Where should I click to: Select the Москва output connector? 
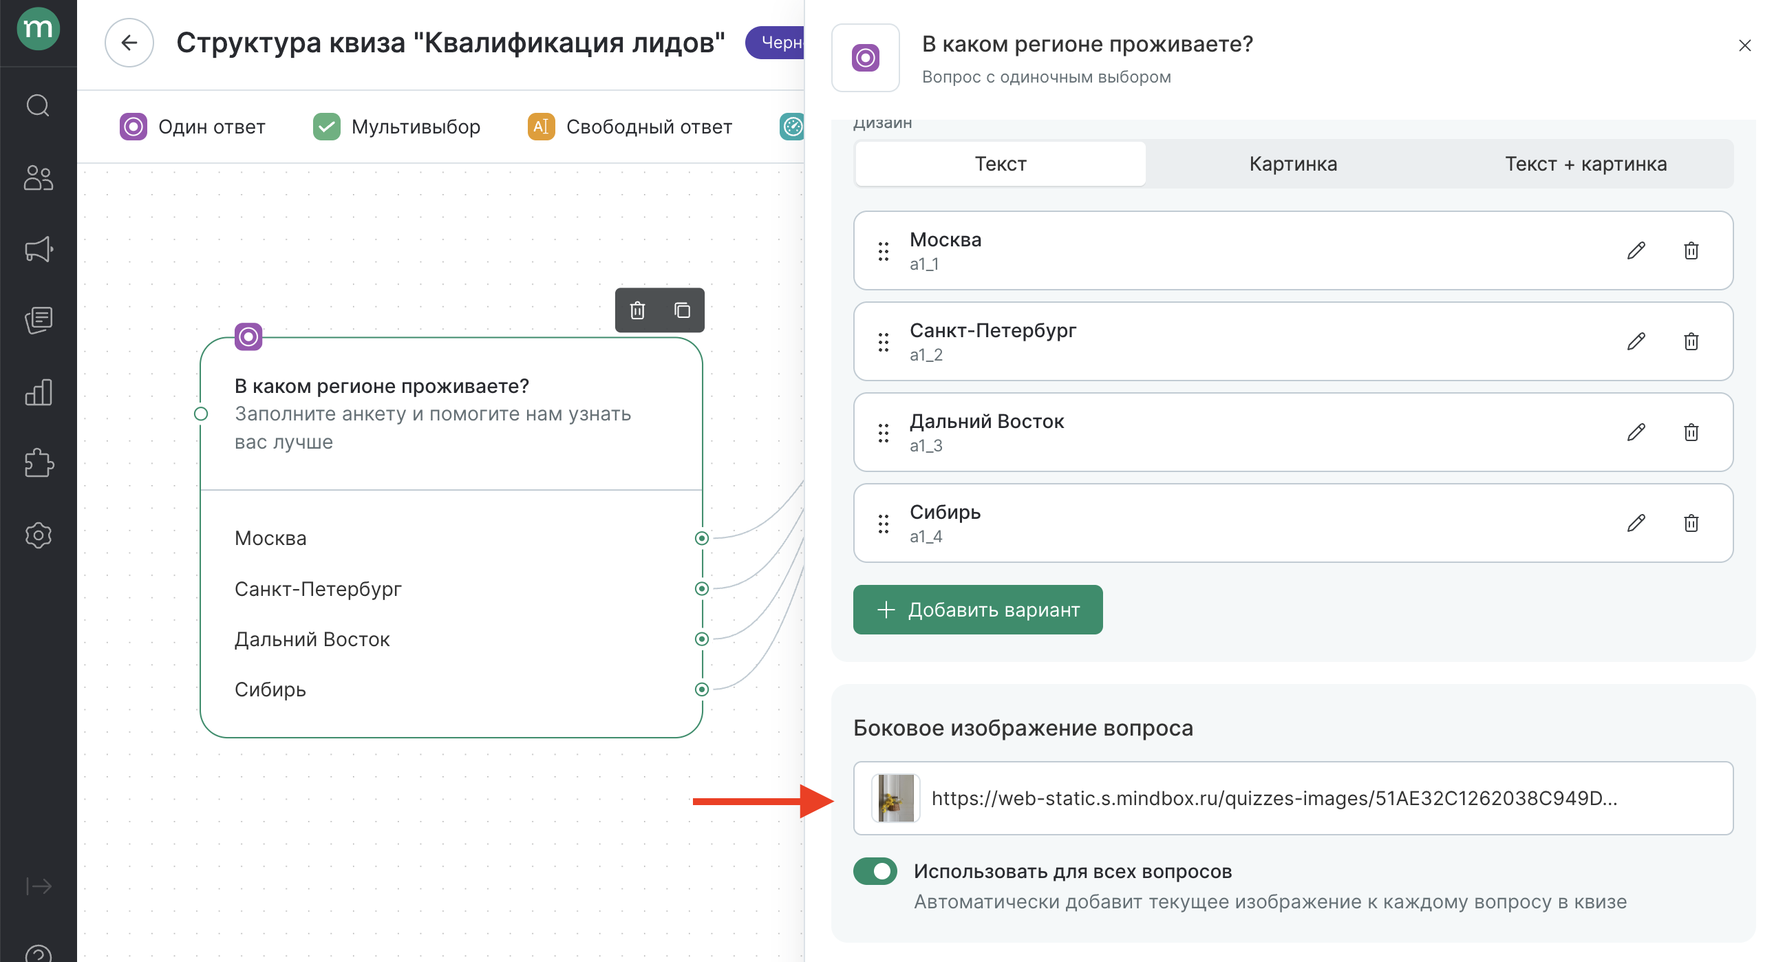[x=701, y=539]
